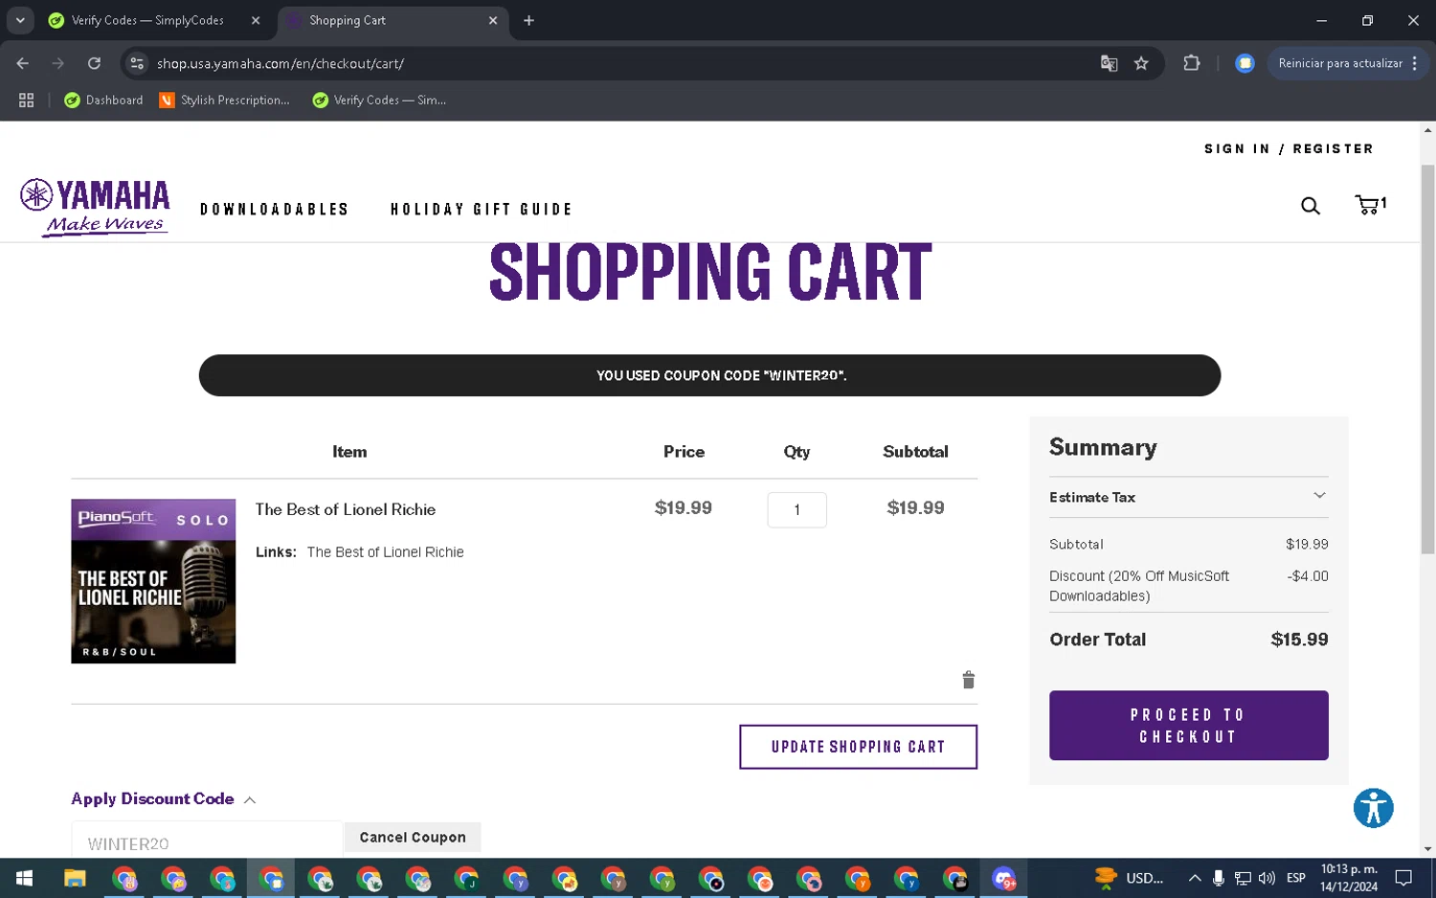Open Verify Codes bookmark
The height and width of the screenshot is (898, 1436).
click(379, 100)
